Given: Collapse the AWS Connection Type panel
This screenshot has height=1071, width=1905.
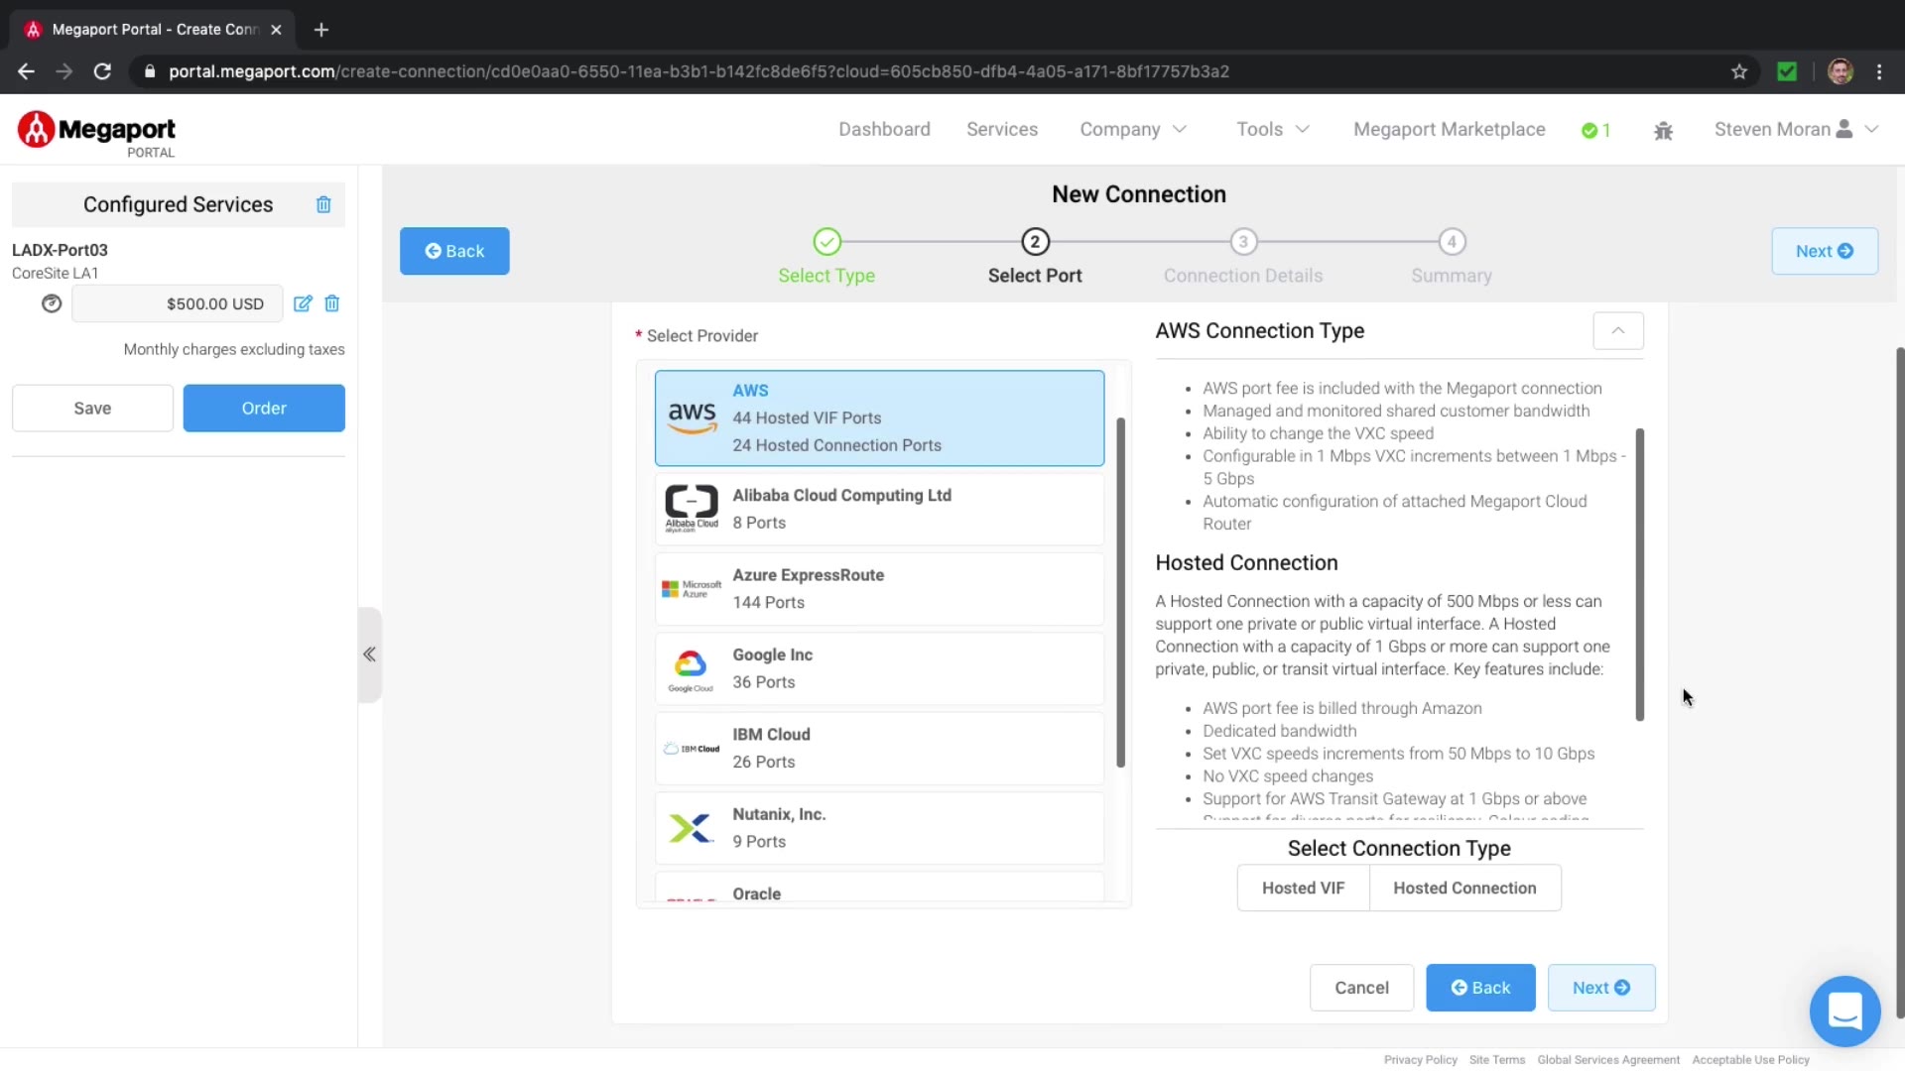Looking at the screenshot, I should 1617,331.
